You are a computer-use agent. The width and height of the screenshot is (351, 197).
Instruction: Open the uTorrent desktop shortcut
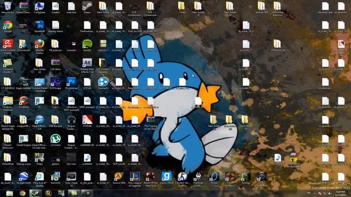coord(55,140)
